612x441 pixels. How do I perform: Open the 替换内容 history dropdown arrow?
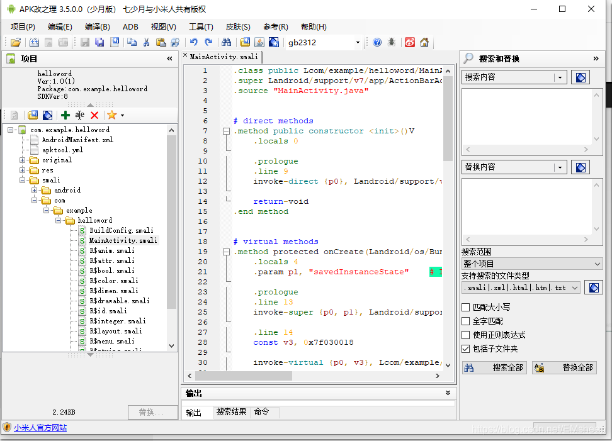(x=560, y=167)
